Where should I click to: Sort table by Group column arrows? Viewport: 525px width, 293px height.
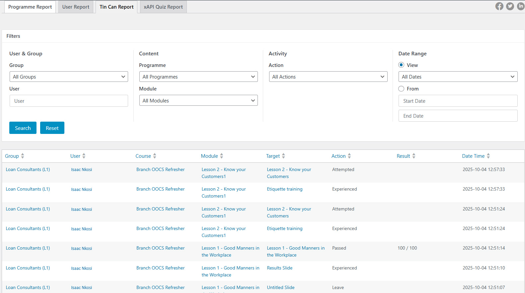23,156
